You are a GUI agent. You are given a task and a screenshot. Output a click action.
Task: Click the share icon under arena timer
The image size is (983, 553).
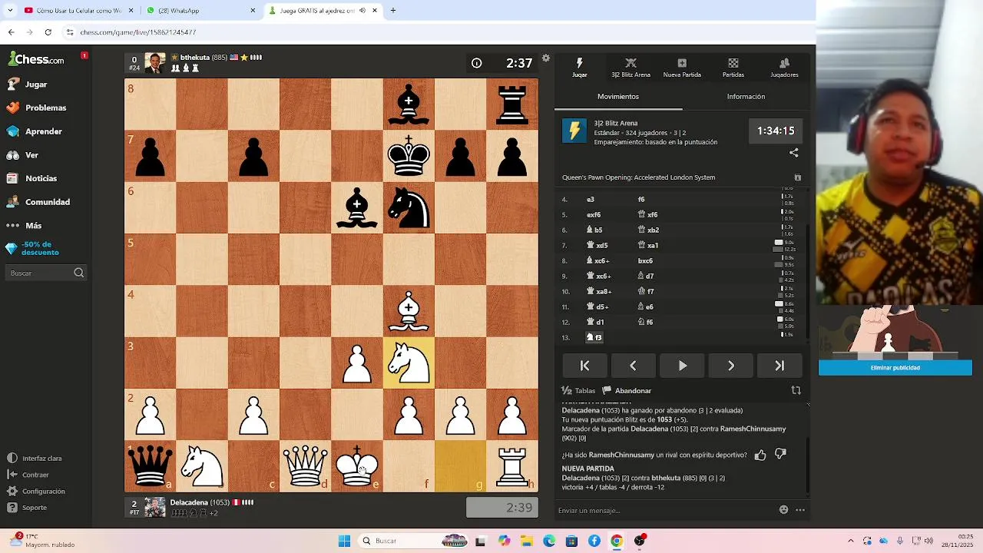(794, 153)
